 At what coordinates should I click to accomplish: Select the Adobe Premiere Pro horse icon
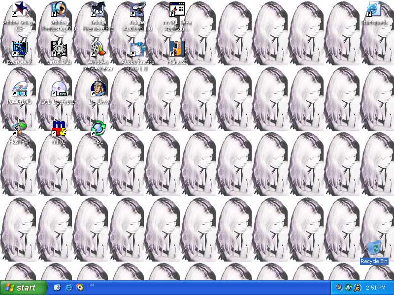(x=98, y=9)
